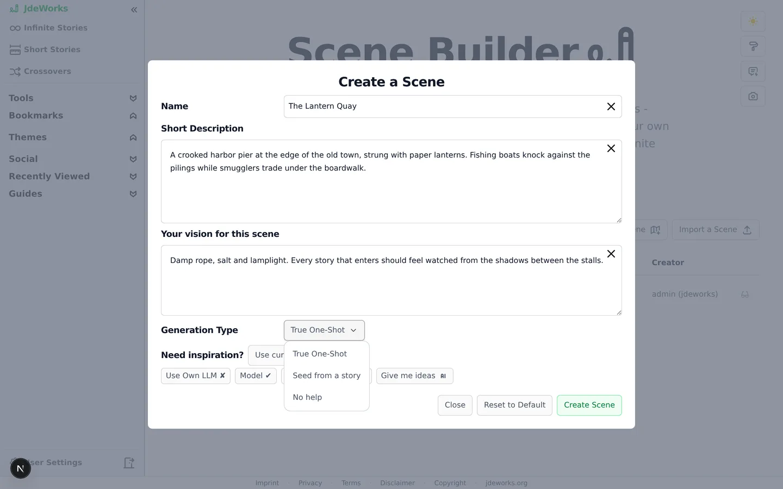Click the logout icon beside User Settings

129,463
